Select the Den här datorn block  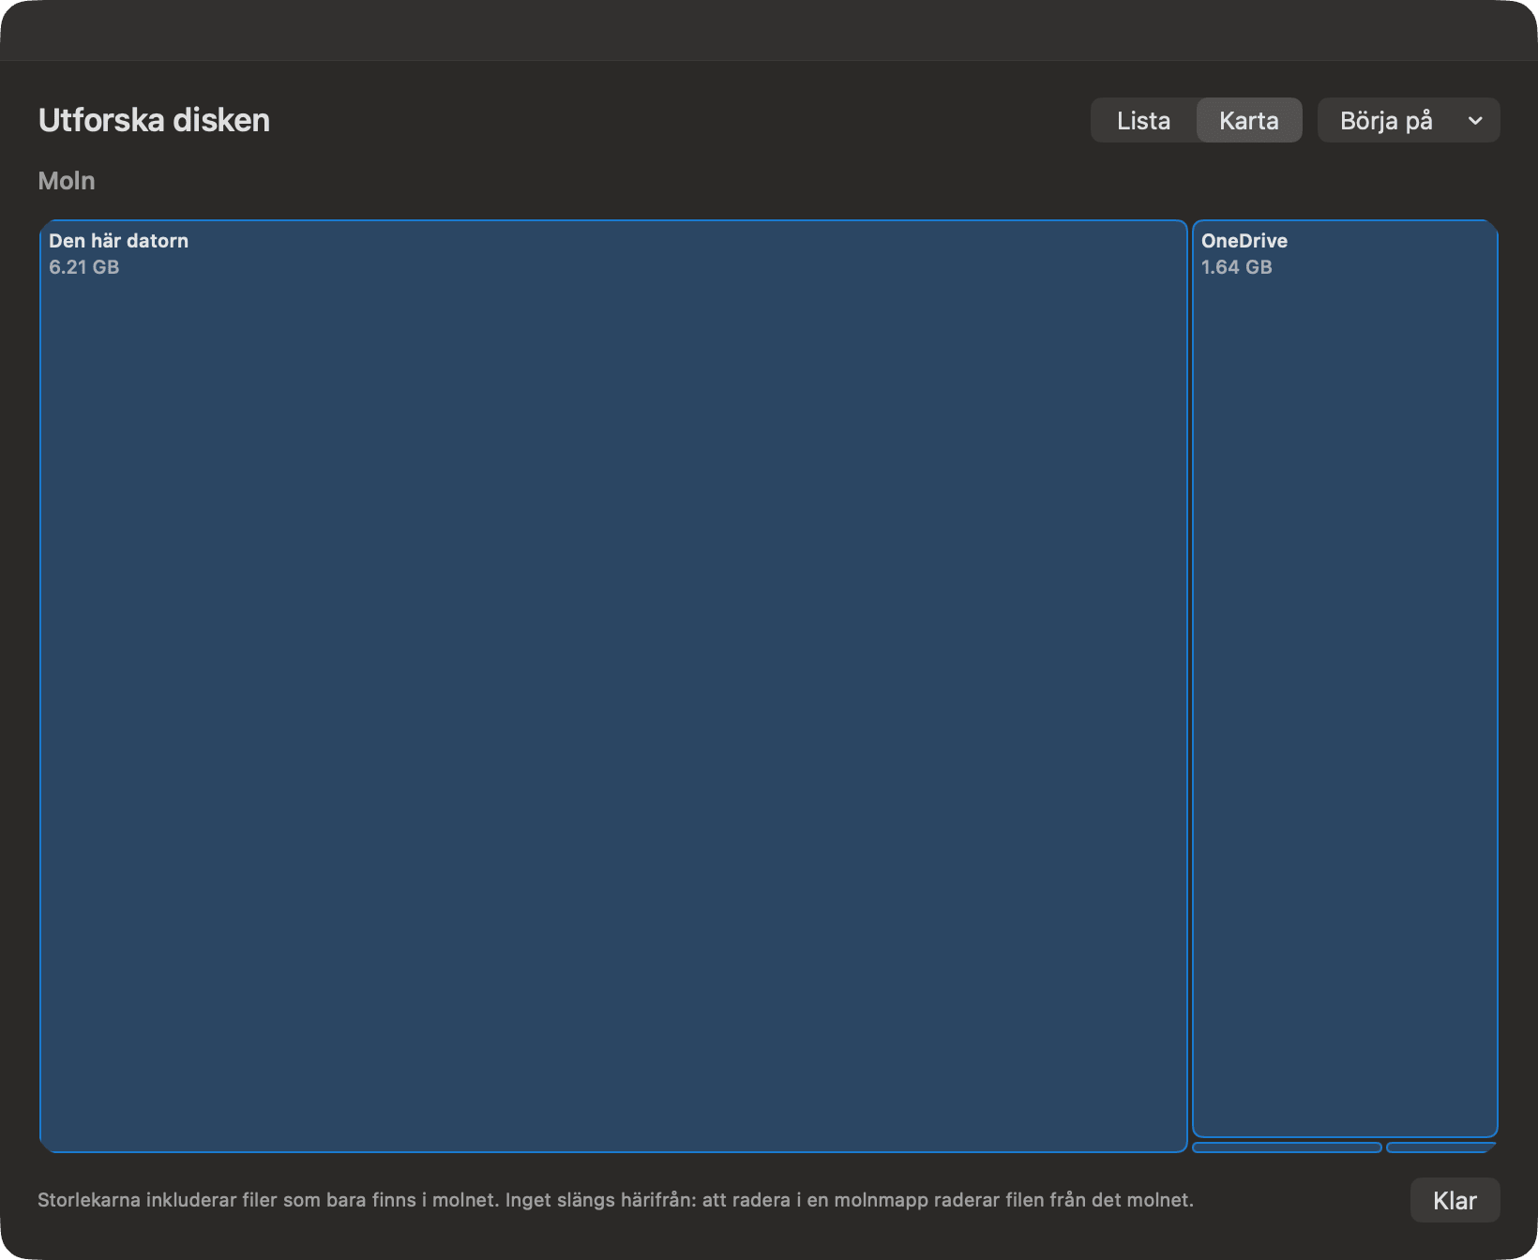tap(613, 686)
